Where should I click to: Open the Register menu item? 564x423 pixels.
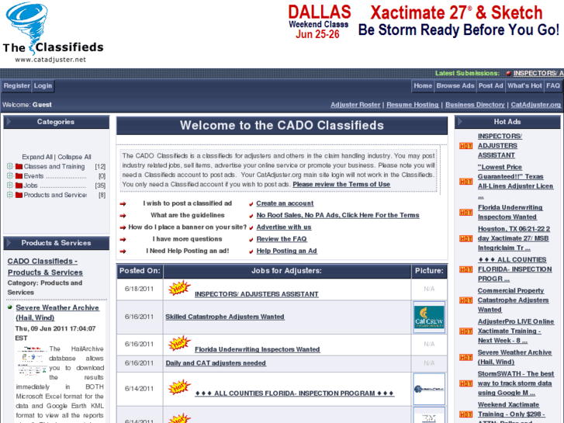[16, 85]
